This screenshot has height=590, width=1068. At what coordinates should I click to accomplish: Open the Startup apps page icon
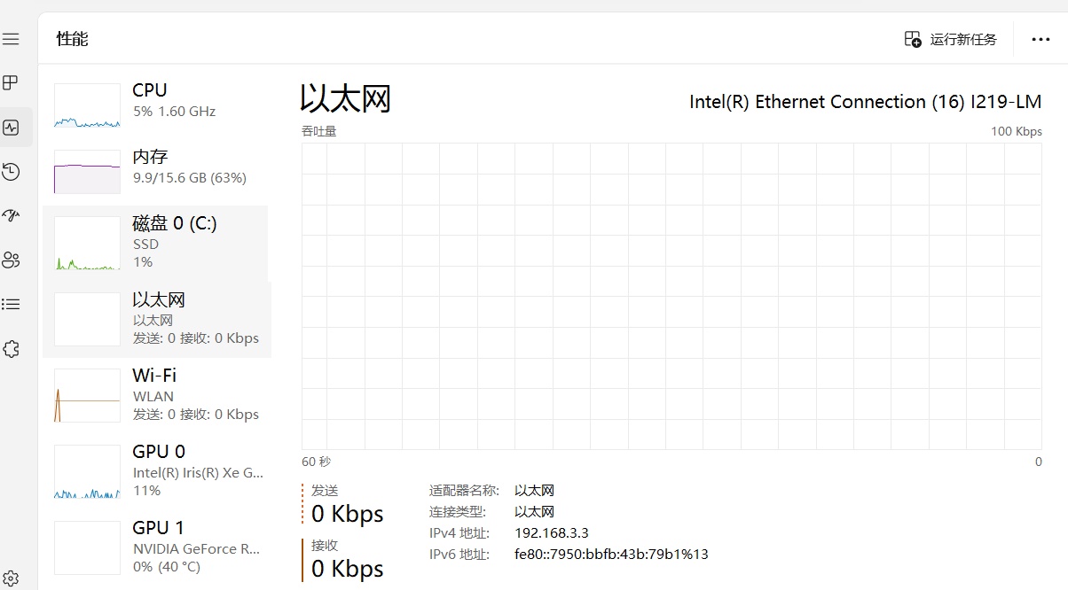point(11,215)
